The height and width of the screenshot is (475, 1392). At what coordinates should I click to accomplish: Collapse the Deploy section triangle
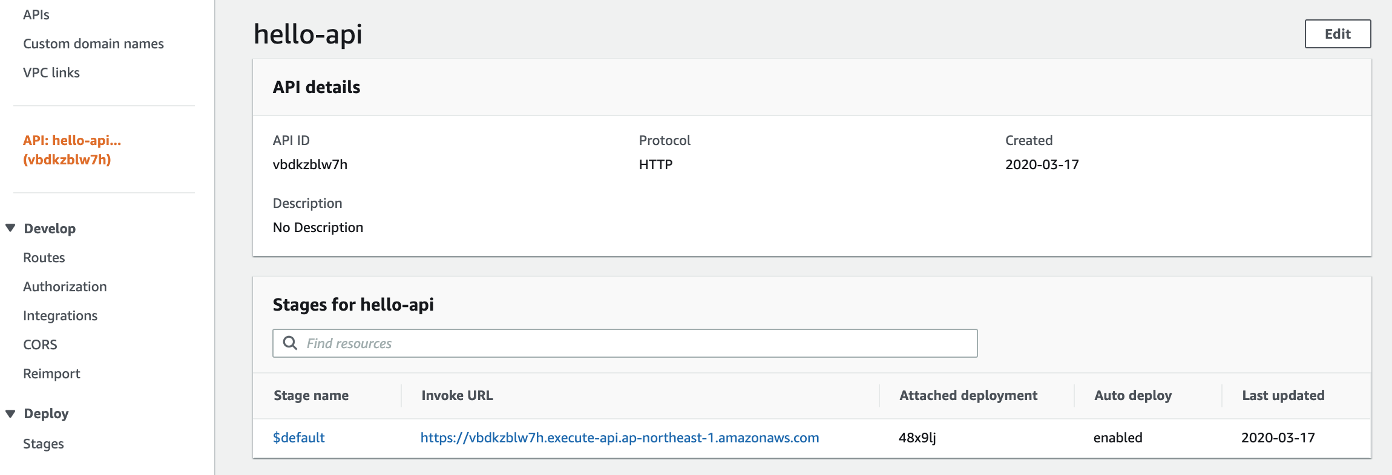(x=10, y=413)
